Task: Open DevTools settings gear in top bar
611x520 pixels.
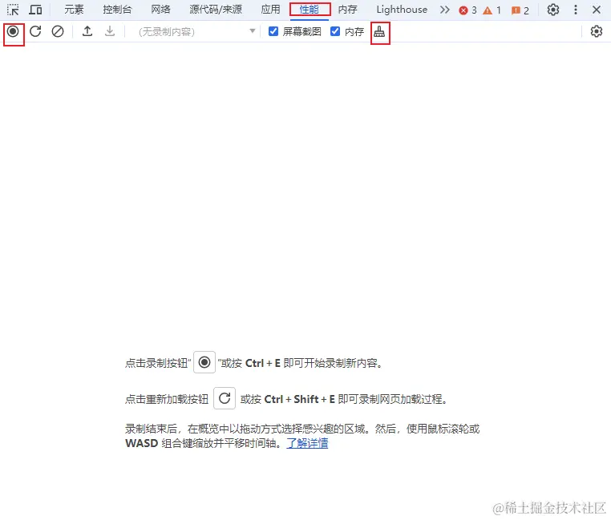Action: 553,10
